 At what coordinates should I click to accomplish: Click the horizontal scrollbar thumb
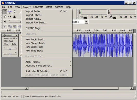pyautogui.click(x=96, y=88)
